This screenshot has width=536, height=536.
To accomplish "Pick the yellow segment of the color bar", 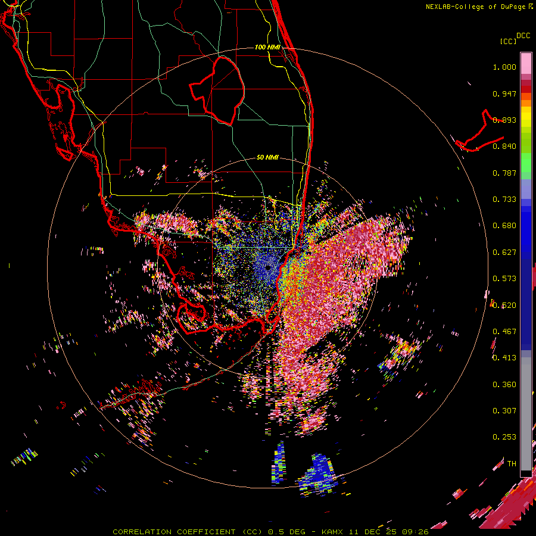I will (x=526, y=117).
